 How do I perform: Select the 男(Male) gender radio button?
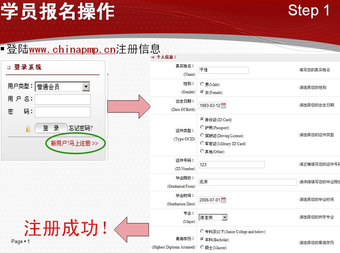click(x=202, y=84)
